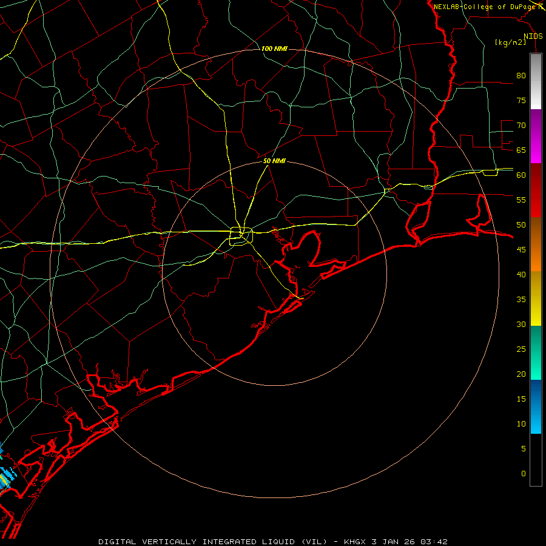This screenshot has width=546, height=546.
Task: Select the "40" value on the scale
Action: coord(521,274)
